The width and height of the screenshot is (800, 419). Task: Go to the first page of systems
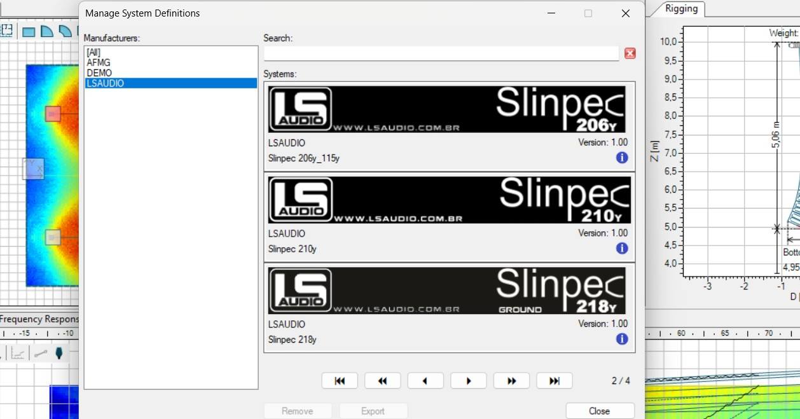click(x=340, y=381)
